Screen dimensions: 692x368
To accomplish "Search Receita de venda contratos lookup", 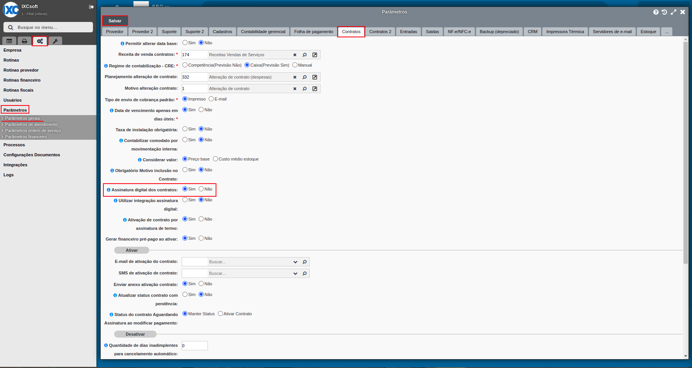I will point(305,55).
